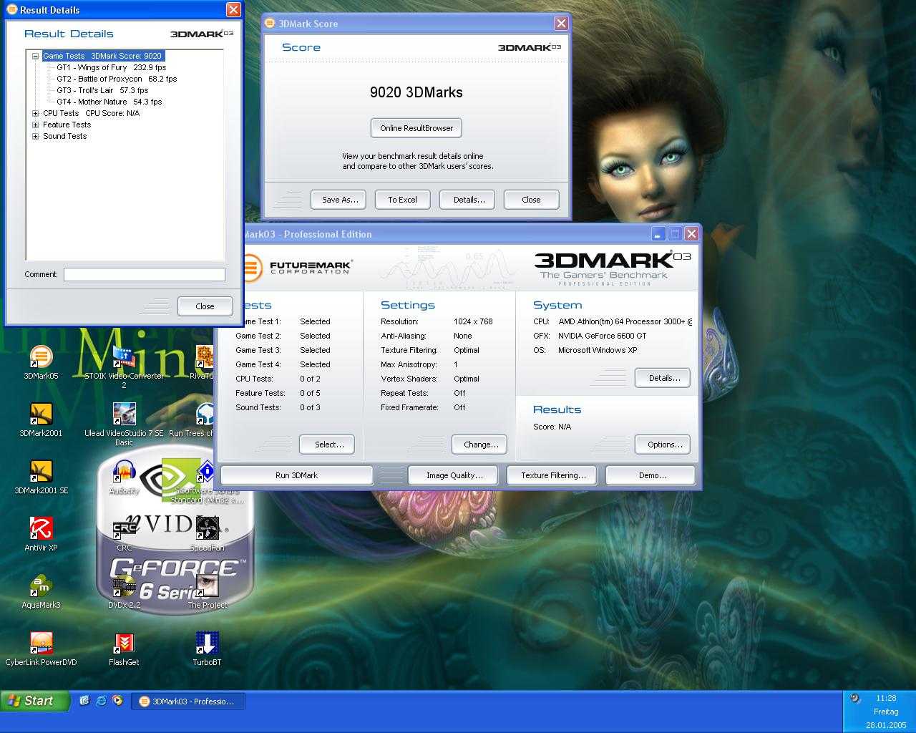Click Internet Explorer quick launch icon
This screenshot has width=916, height=733.
click(x=101, y=701)
